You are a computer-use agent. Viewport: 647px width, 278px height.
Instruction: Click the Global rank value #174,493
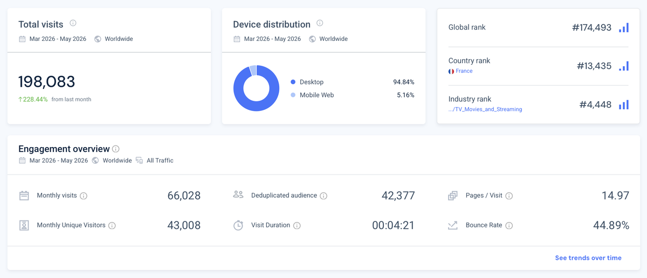pyautogui.click(x=592, y=27)
